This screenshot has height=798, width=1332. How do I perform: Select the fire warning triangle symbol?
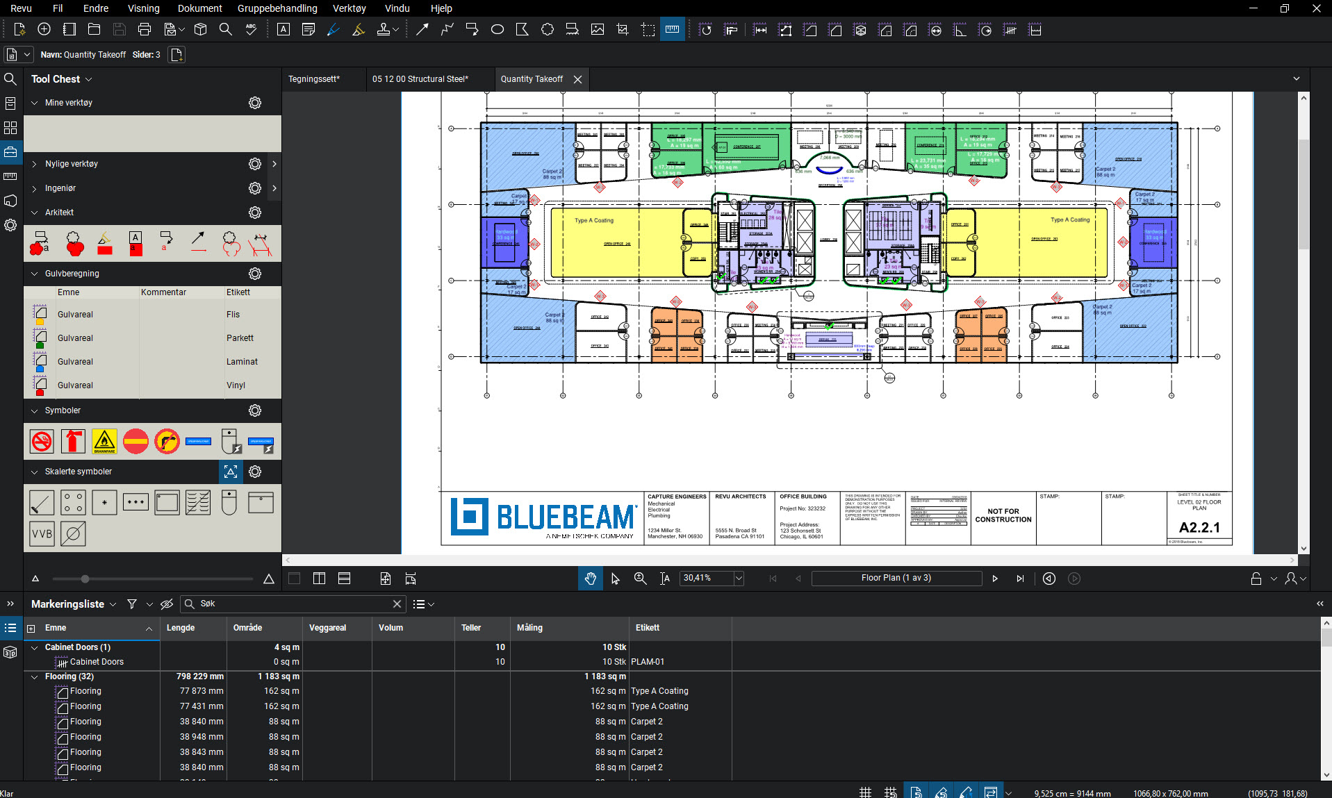pos(104,441)
